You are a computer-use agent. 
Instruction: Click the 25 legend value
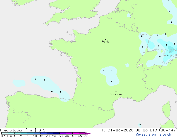click(54, 136)
